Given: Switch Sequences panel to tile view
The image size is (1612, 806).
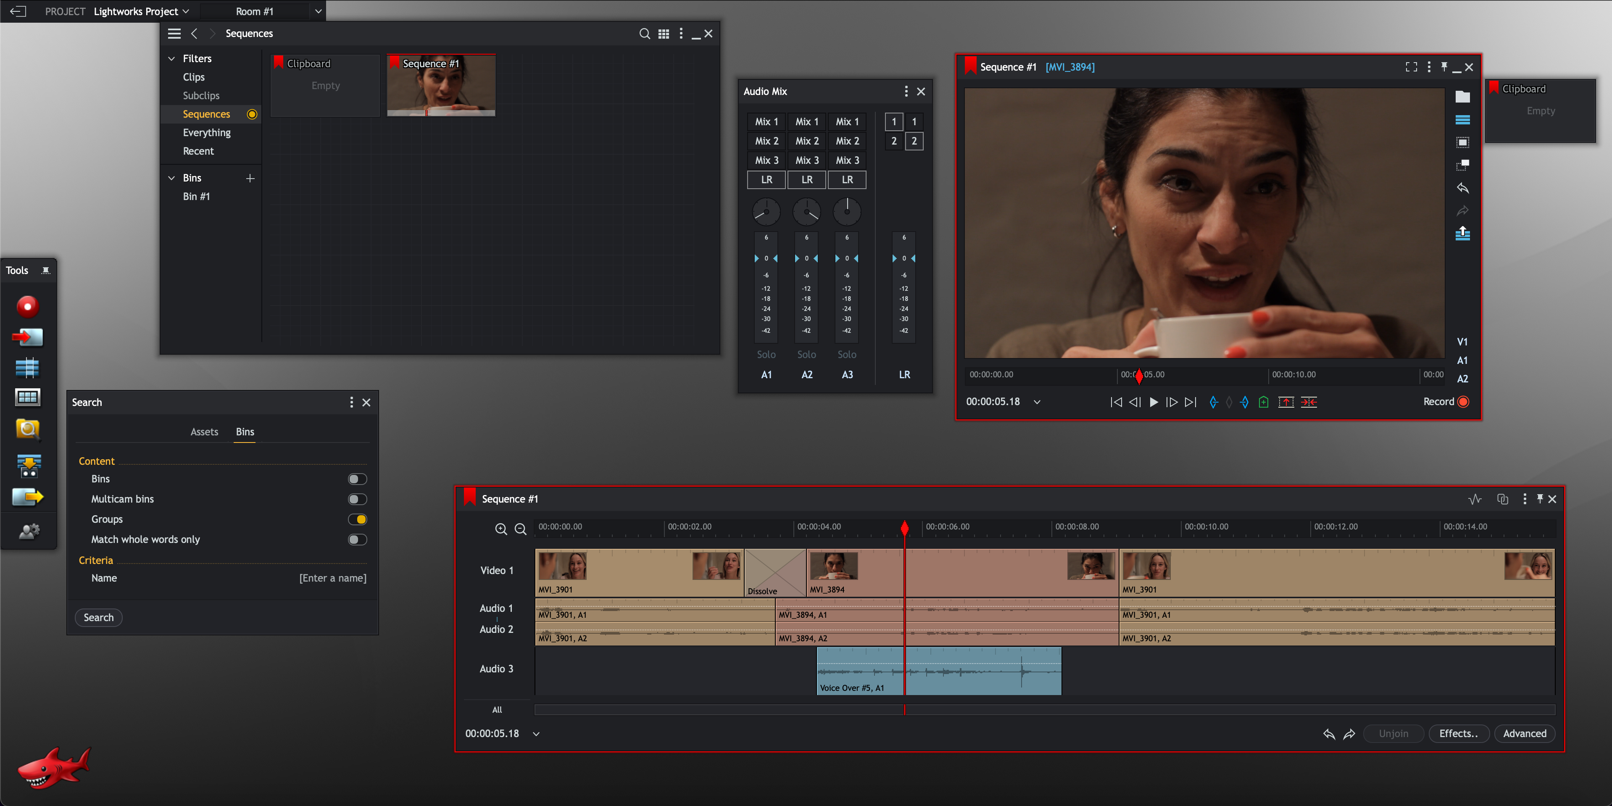Looking at the screenshot, I should [663, 34].
